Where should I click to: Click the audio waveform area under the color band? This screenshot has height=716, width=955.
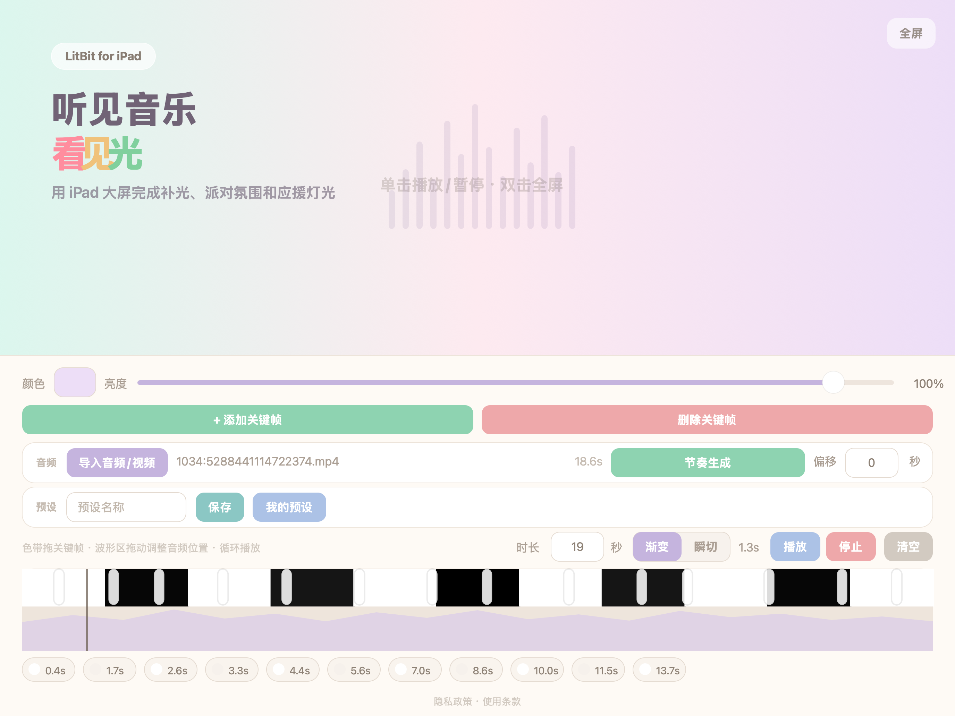(477, 629)
